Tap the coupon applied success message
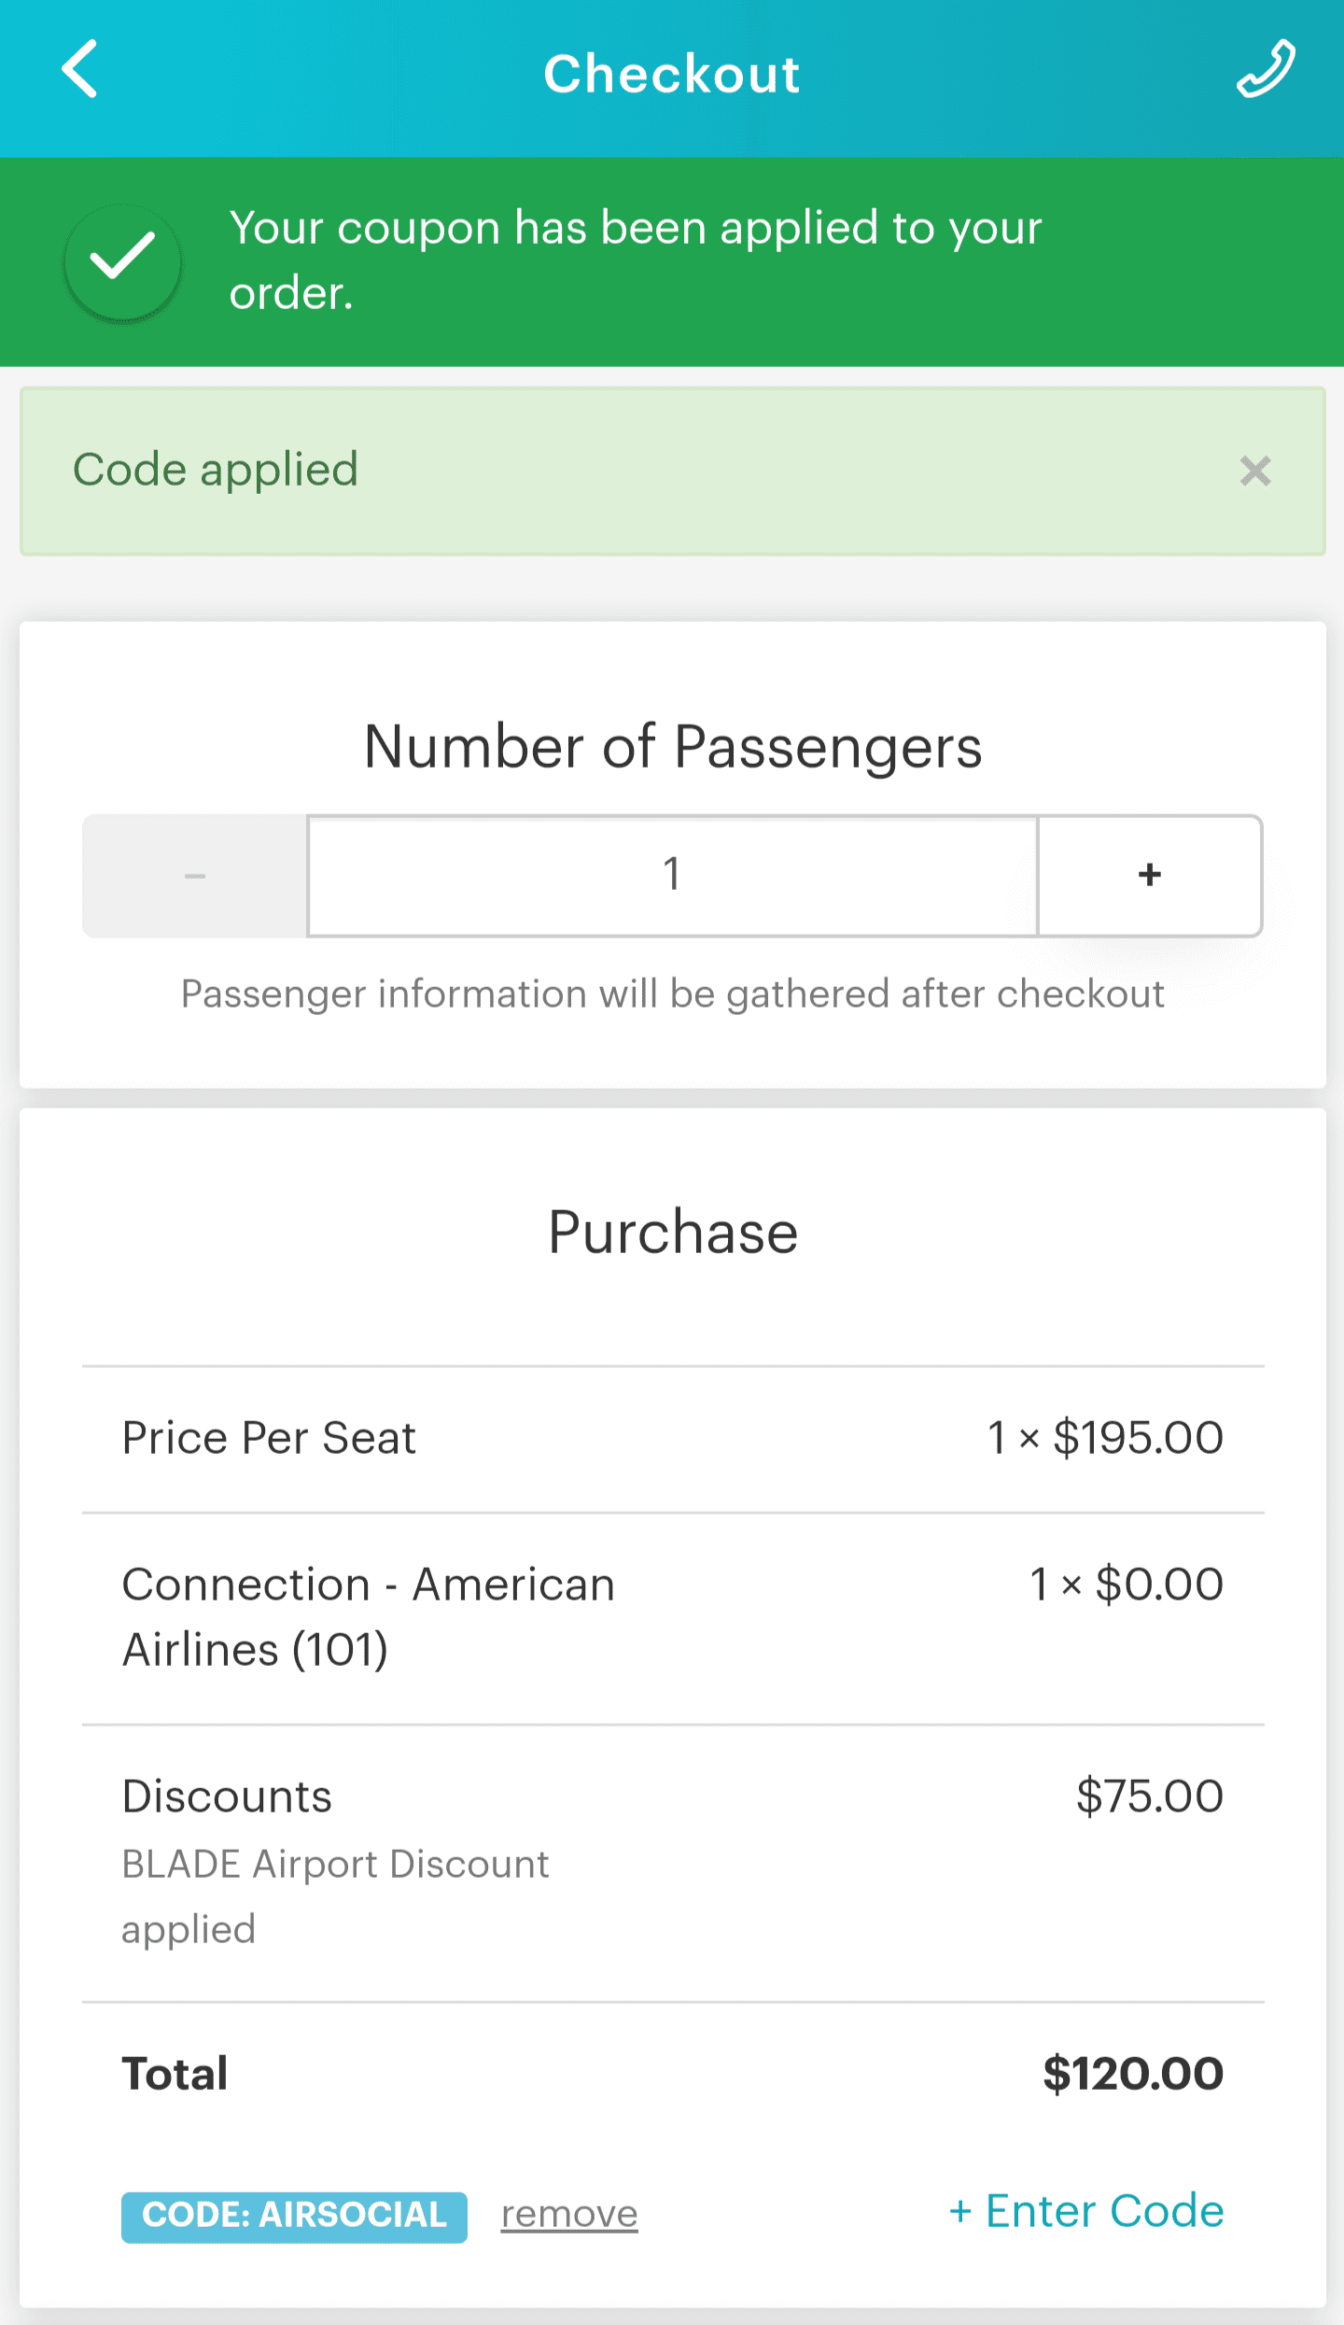 point(635,261)
